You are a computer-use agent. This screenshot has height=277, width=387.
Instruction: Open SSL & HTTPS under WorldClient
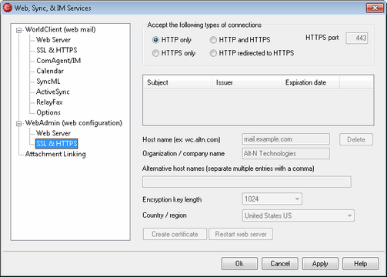click(x=57, y=50)
